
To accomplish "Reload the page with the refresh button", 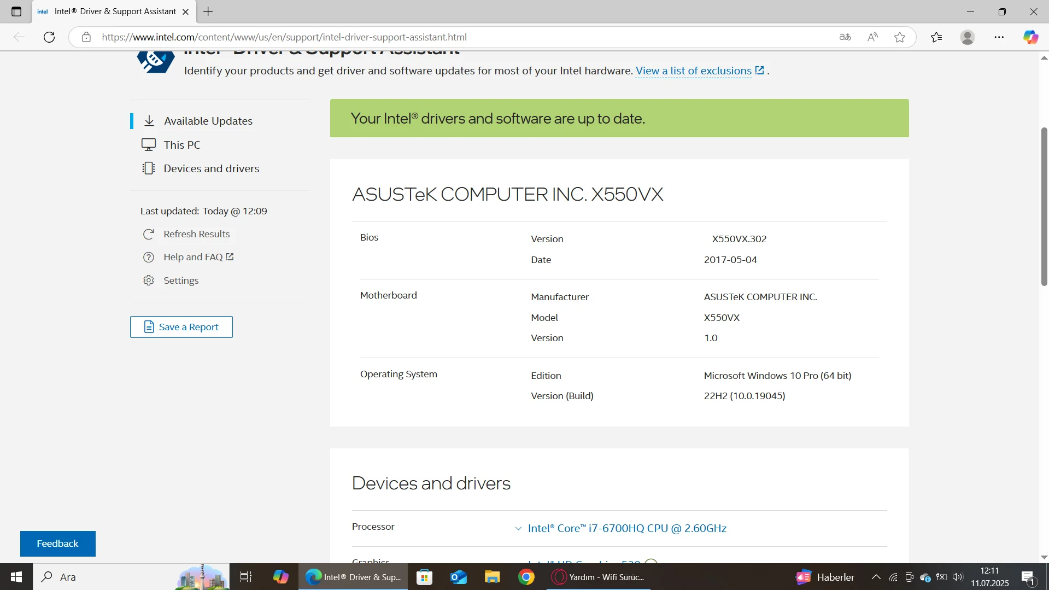I will coord(49,37).
